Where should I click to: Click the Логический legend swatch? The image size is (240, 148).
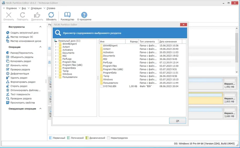point(69,138)
